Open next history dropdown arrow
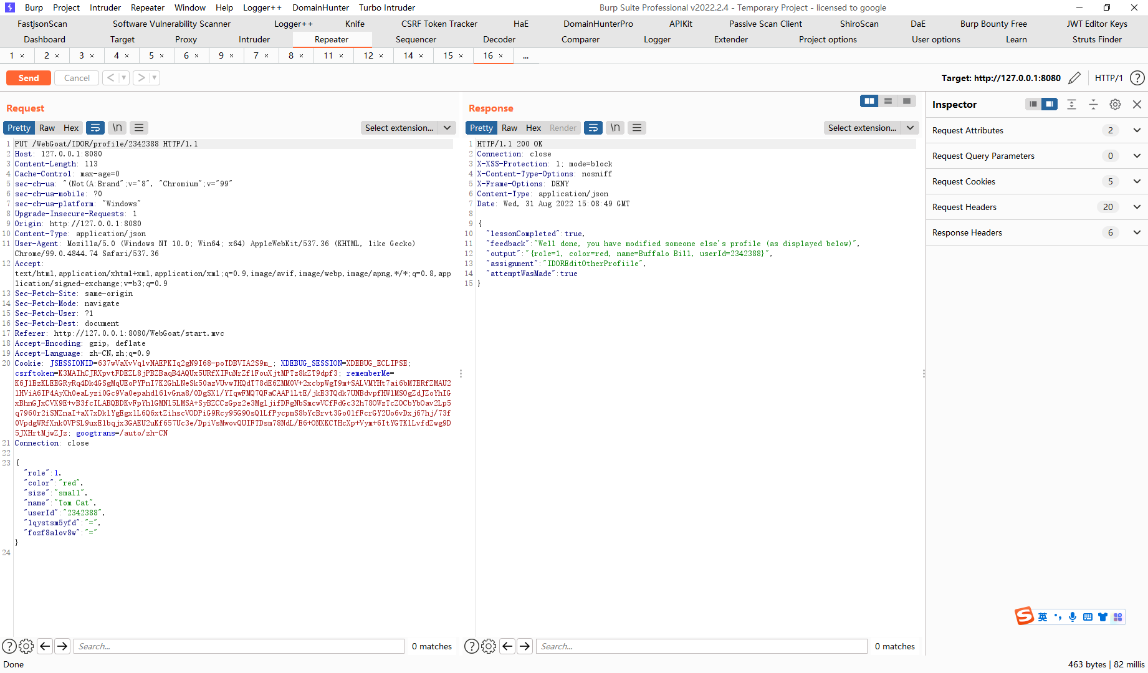This screenshot has height=673, width=1148. pyautogui.click(x=155, y=78)
